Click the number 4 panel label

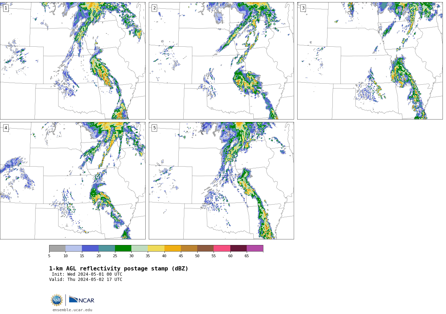click(x=6, y=128)
